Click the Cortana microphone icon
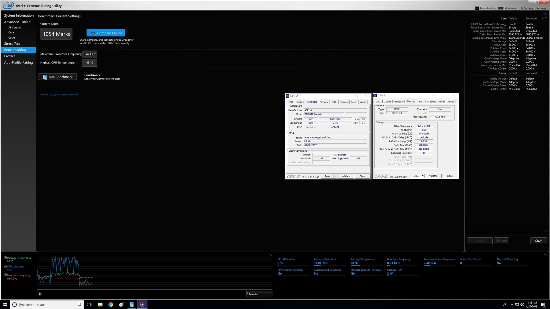 pyautogui.click(x=80, y=305)
